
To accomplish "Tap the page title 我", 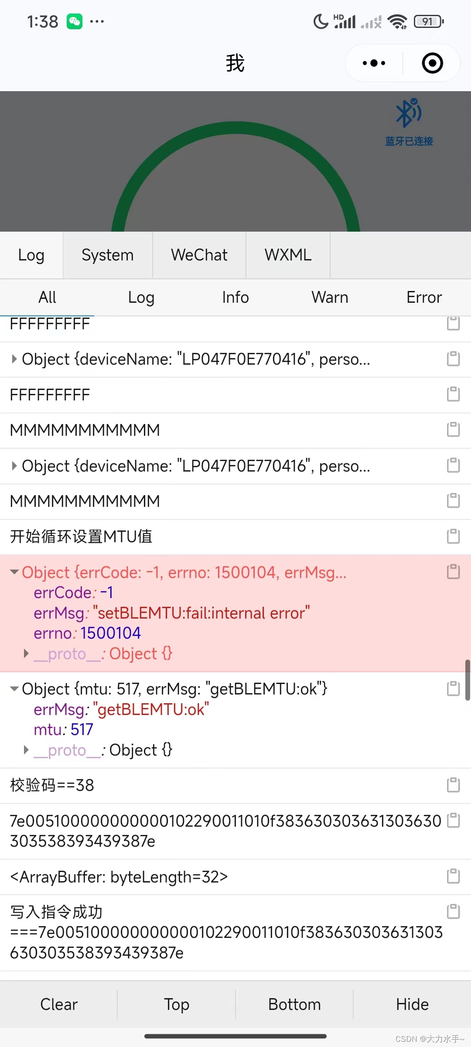I will tap(235, 63).
